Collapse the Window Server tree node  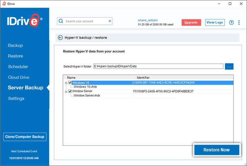(66, 92)
